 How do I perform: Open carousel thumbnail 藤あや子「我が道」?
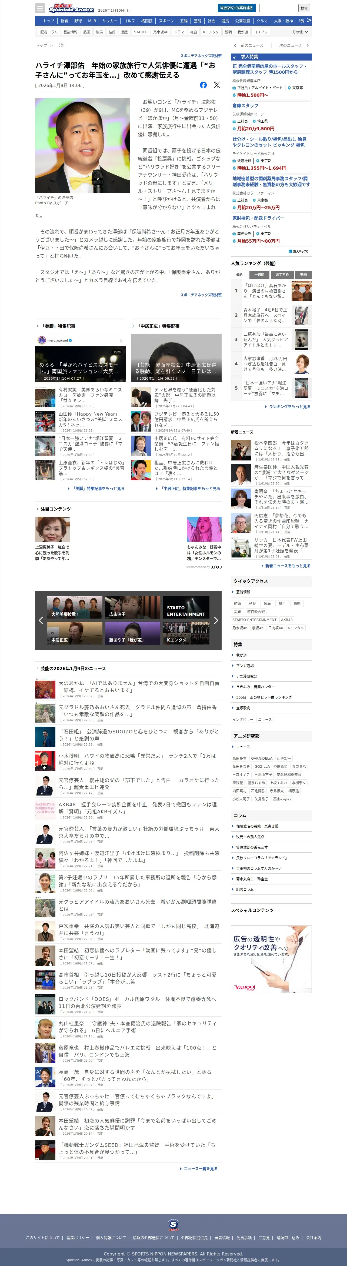pos(133,633)
